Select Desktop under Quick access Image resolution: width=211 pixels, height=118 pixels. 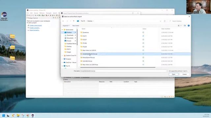pos(69,32)
